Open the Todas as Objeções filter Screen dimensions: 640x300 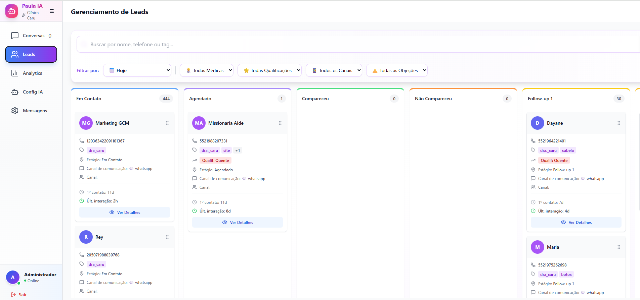(x=396, y=70)
